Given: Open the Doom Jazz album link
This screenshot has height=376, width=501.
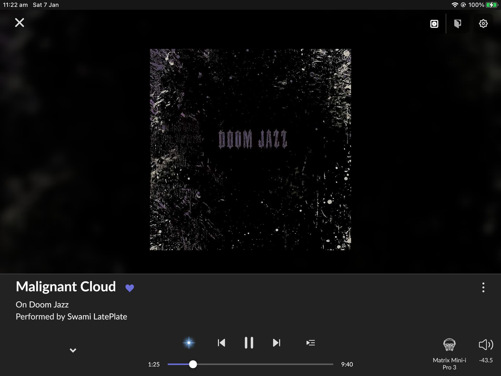Looking at the screenshot, I should [x=49, y=304].
